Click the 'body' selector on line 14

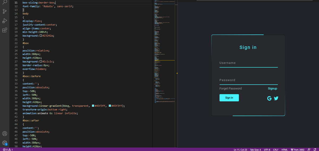coord(26,13)
